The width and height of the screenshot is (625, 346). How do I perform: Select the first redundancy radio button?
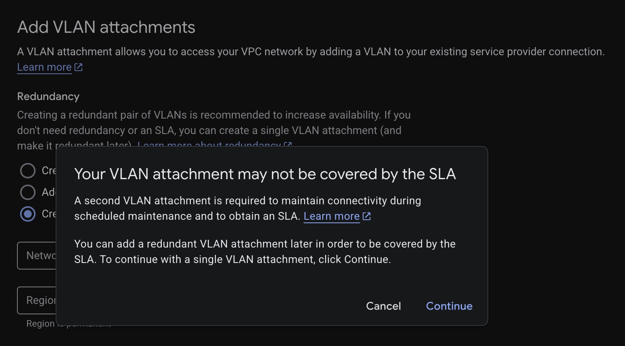28,171
